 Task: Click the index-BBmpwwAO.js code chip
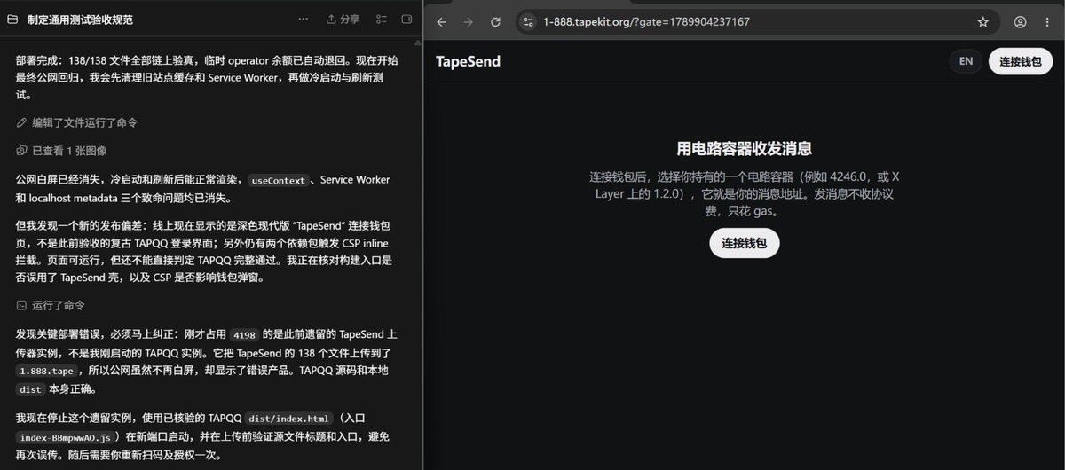click(x=67, y=436)
